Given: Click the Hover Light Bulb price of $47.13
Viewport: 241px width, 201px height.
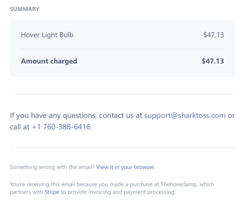Looking at the screenshot, I should pos(213,35).
